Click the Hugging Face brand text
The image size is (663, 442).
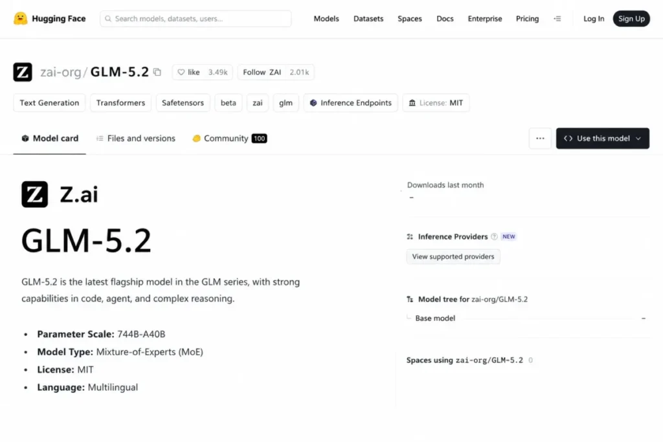click(59, 19)
